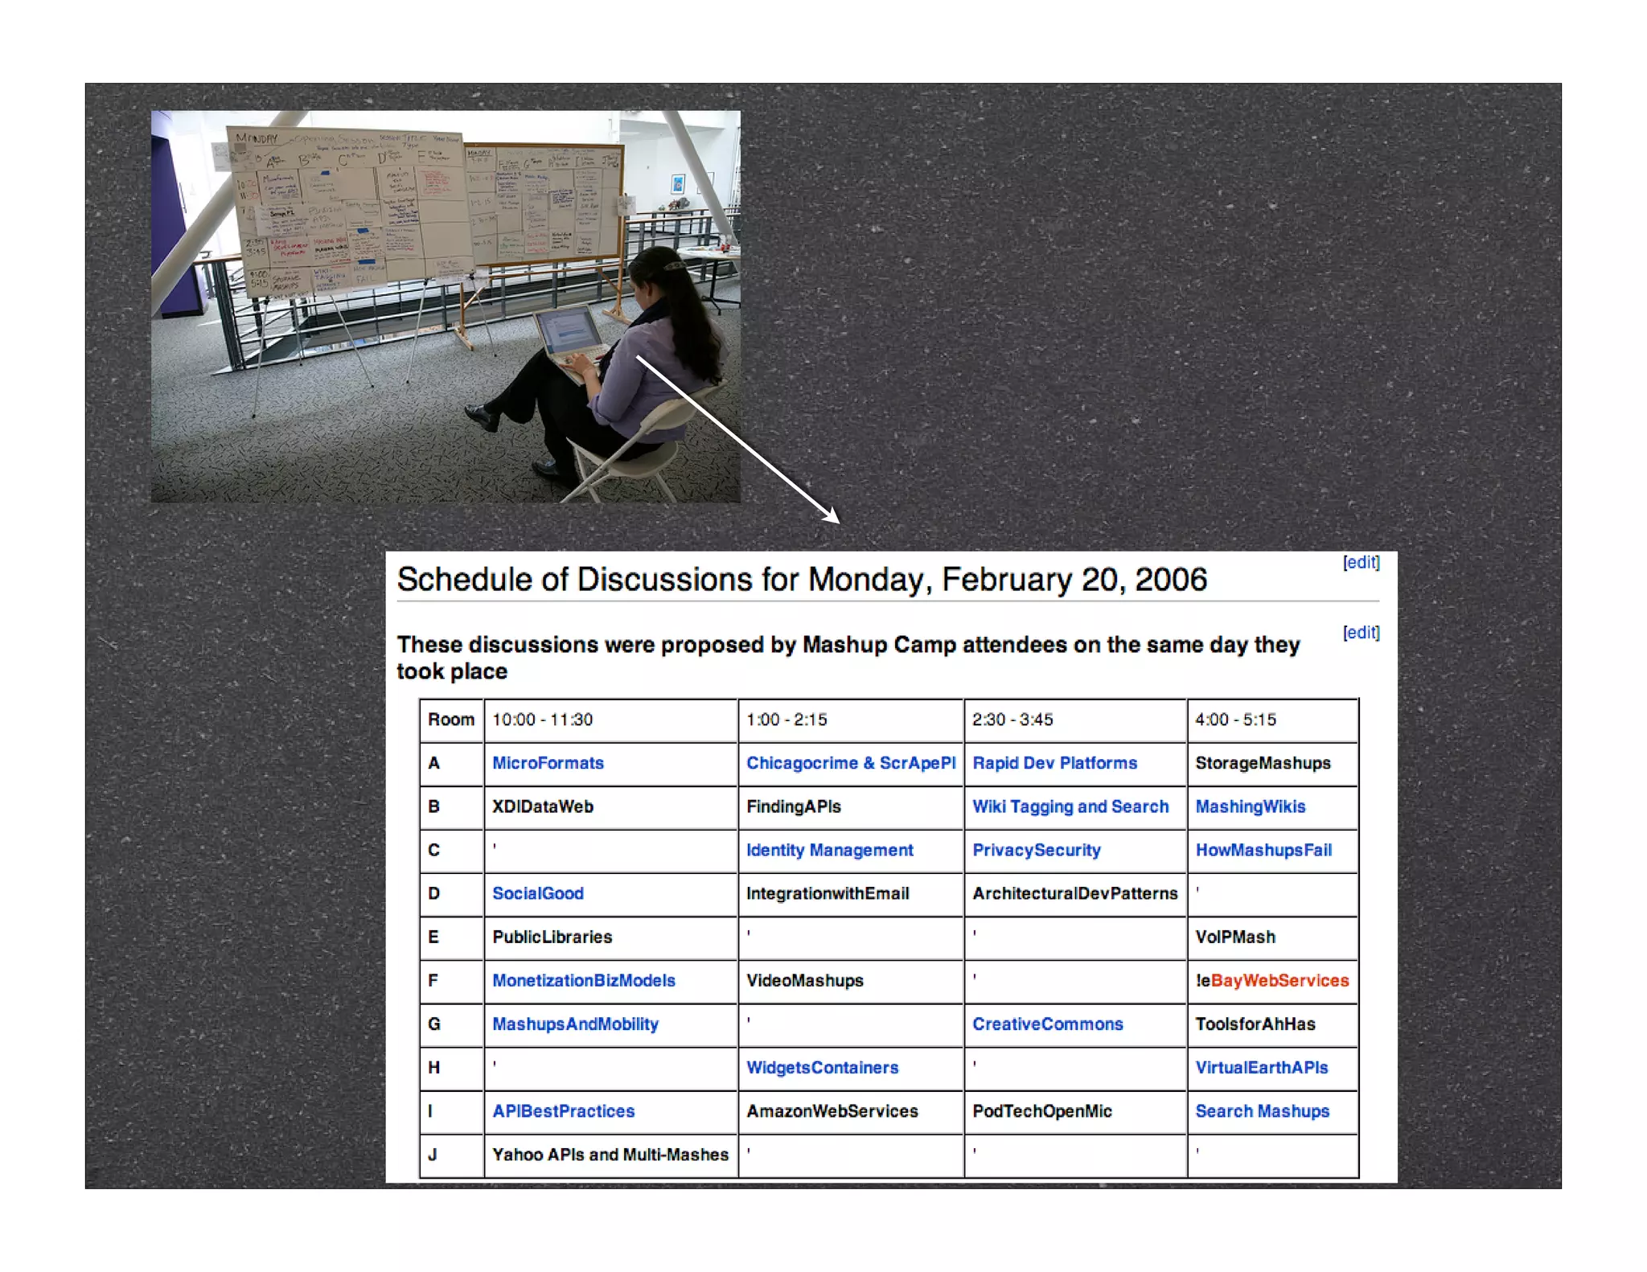Click the whiteboard schedule photo
The image size is (1647, 1272).
[445, 306]
